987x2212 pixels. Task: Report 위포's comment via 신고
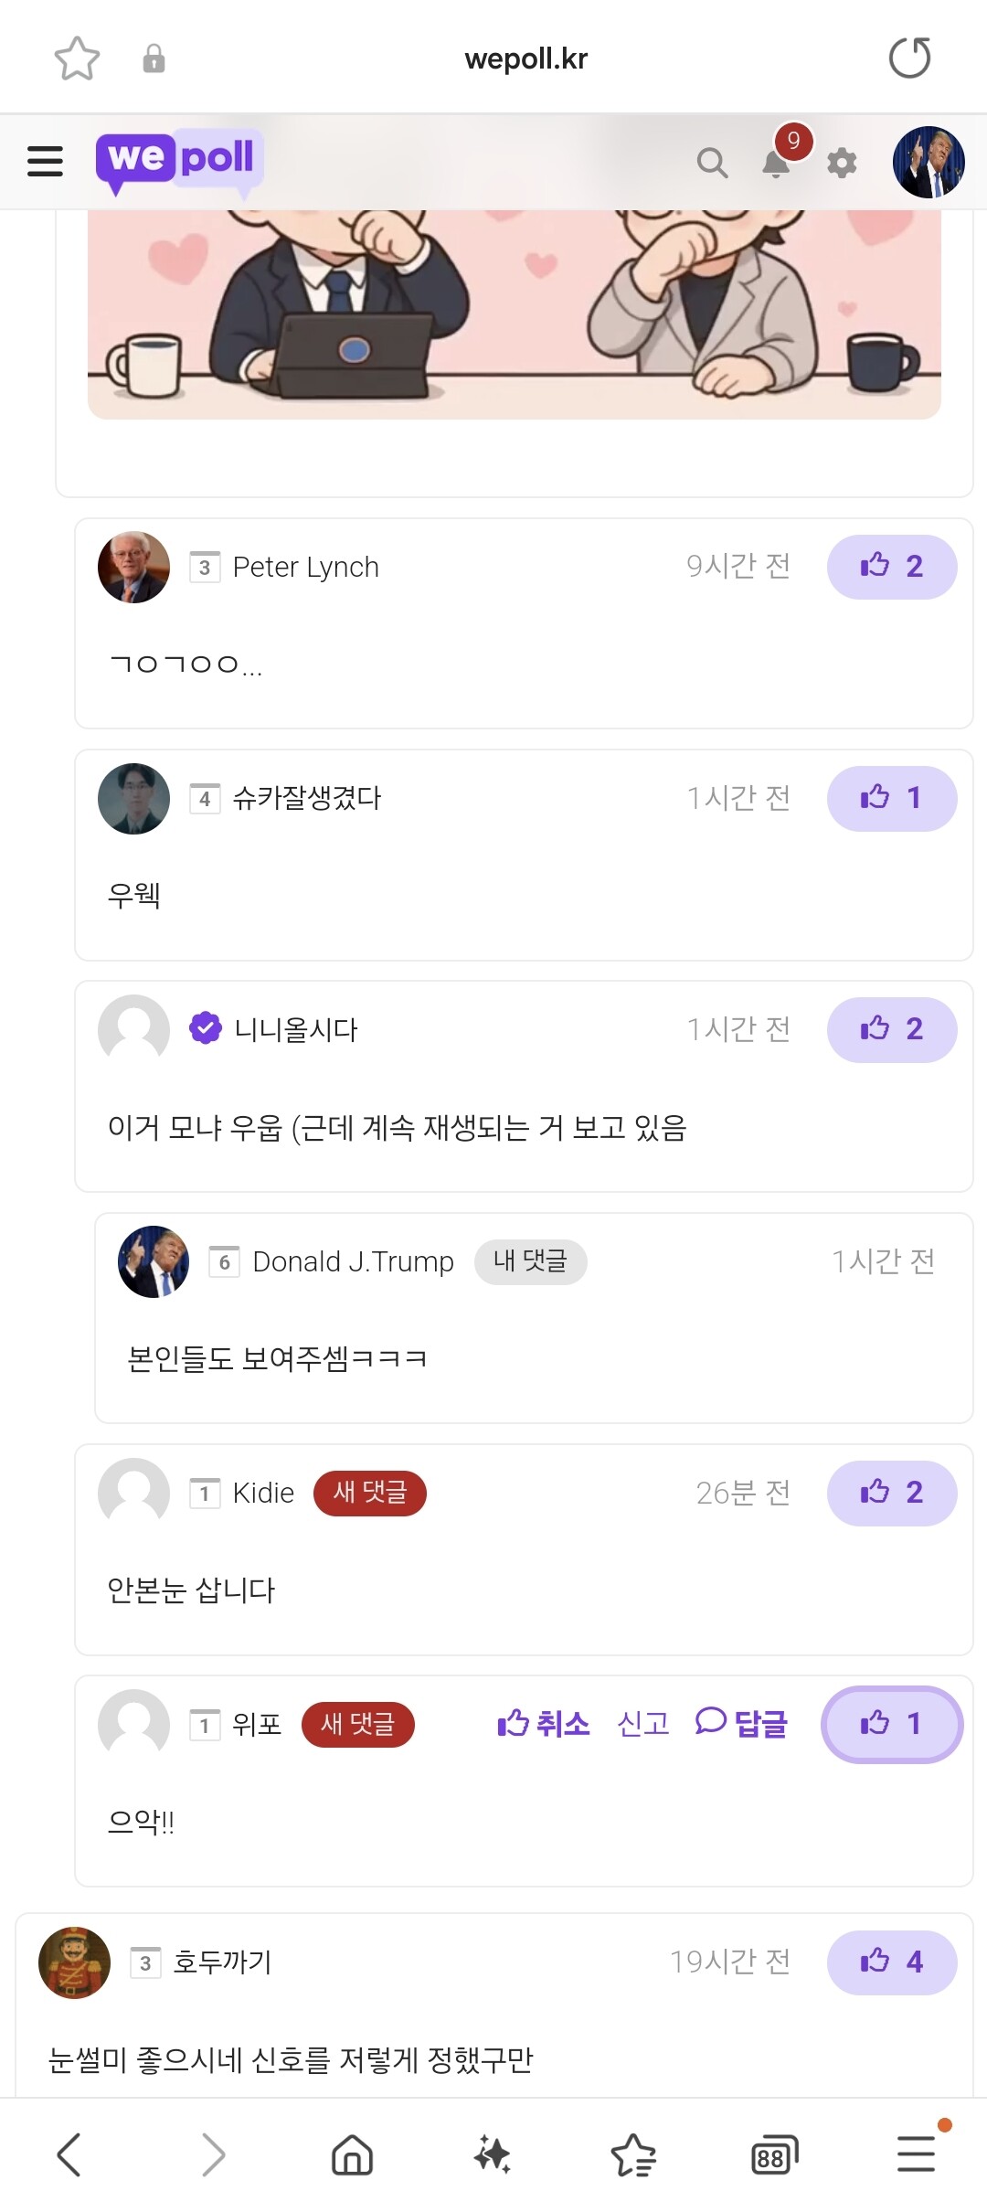pos(643,1724)
